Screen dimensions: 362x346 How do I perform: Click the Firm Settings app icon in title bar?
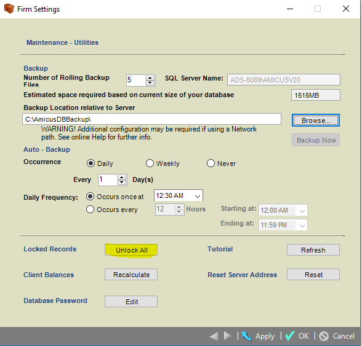[9, 9]
